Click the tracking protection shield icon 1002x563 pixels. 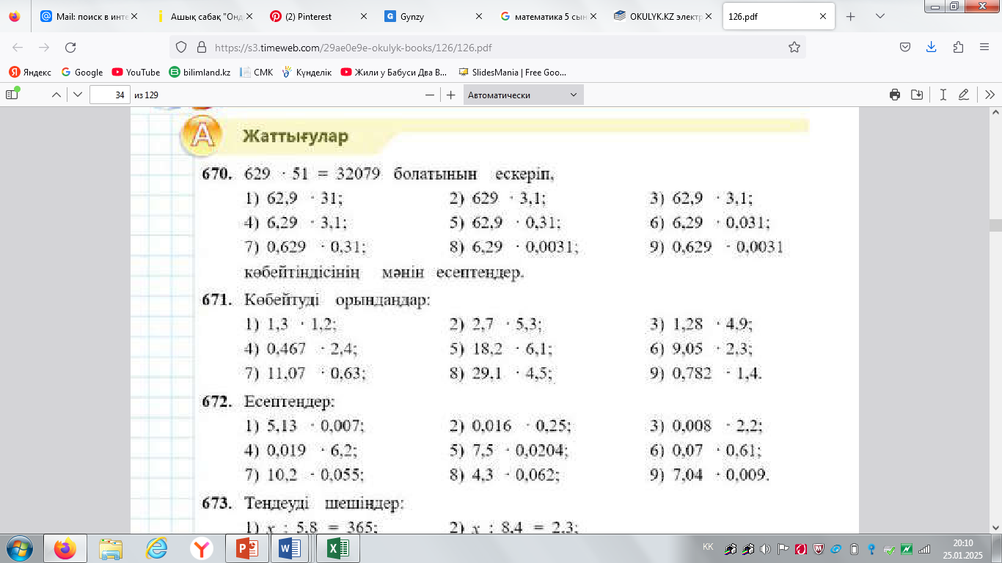[183, 47]
